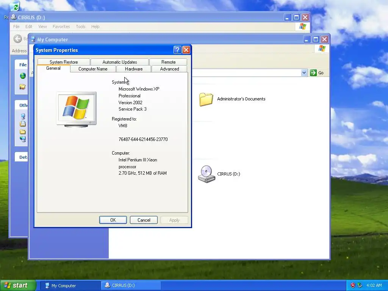
Task: Open the Hardware tab
Action: [x=134, y=69]
